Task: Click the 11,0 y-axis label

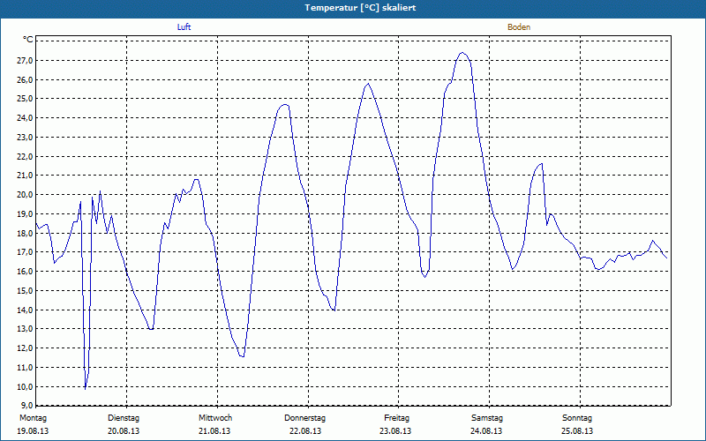Action: (25, 367)
